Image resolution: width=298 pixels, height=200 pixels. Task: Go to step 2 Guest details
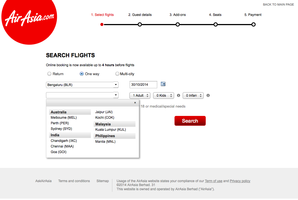pos(140,15)
